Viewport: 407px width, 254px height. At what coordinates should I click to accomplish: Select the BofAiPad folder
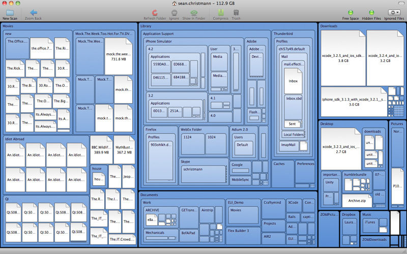(188, 236)
